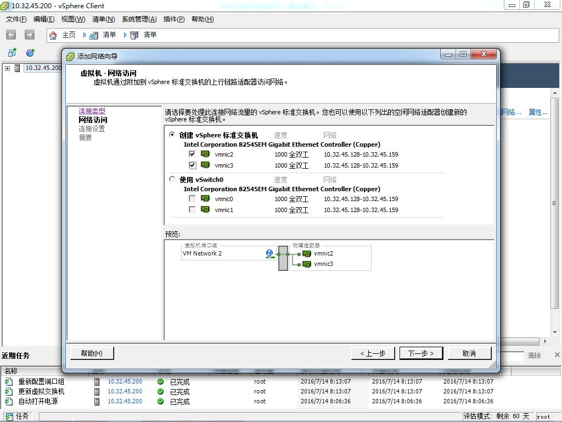
Task: Click scroll up arrow in main window
Action: [x=554, y=93]
